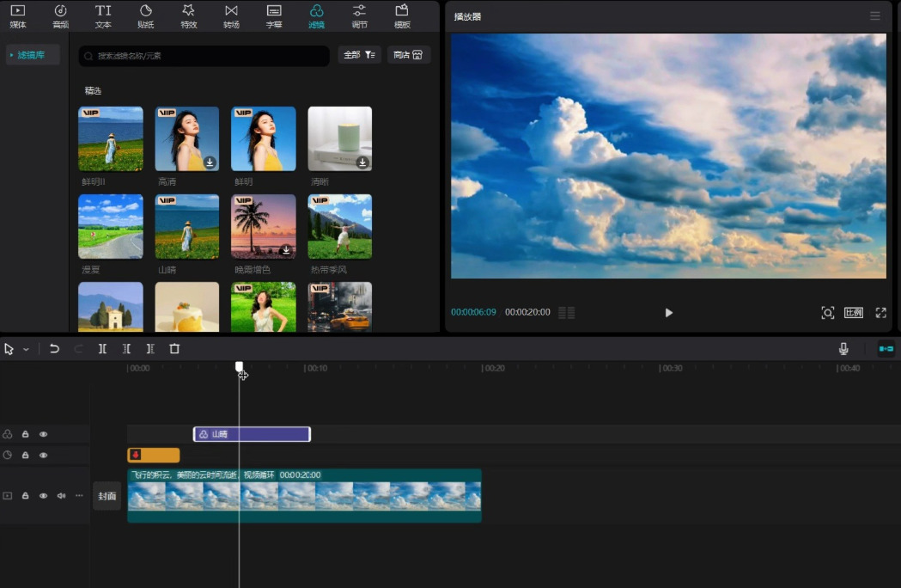This screenshot has width=901, height=588.
Task: Hide the filter track using its eye icon
Action: (x=43, y=435)
